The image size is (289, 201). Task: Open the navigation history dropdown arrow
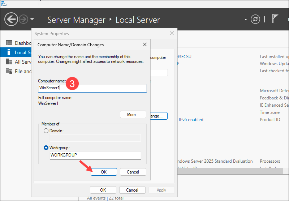pos(32,19)
